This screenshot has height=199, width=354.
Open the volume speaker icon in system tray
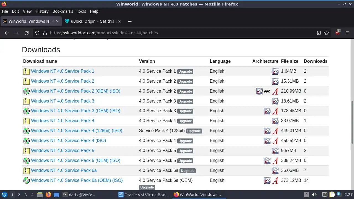pyautogui.click(x=314, y=195)
